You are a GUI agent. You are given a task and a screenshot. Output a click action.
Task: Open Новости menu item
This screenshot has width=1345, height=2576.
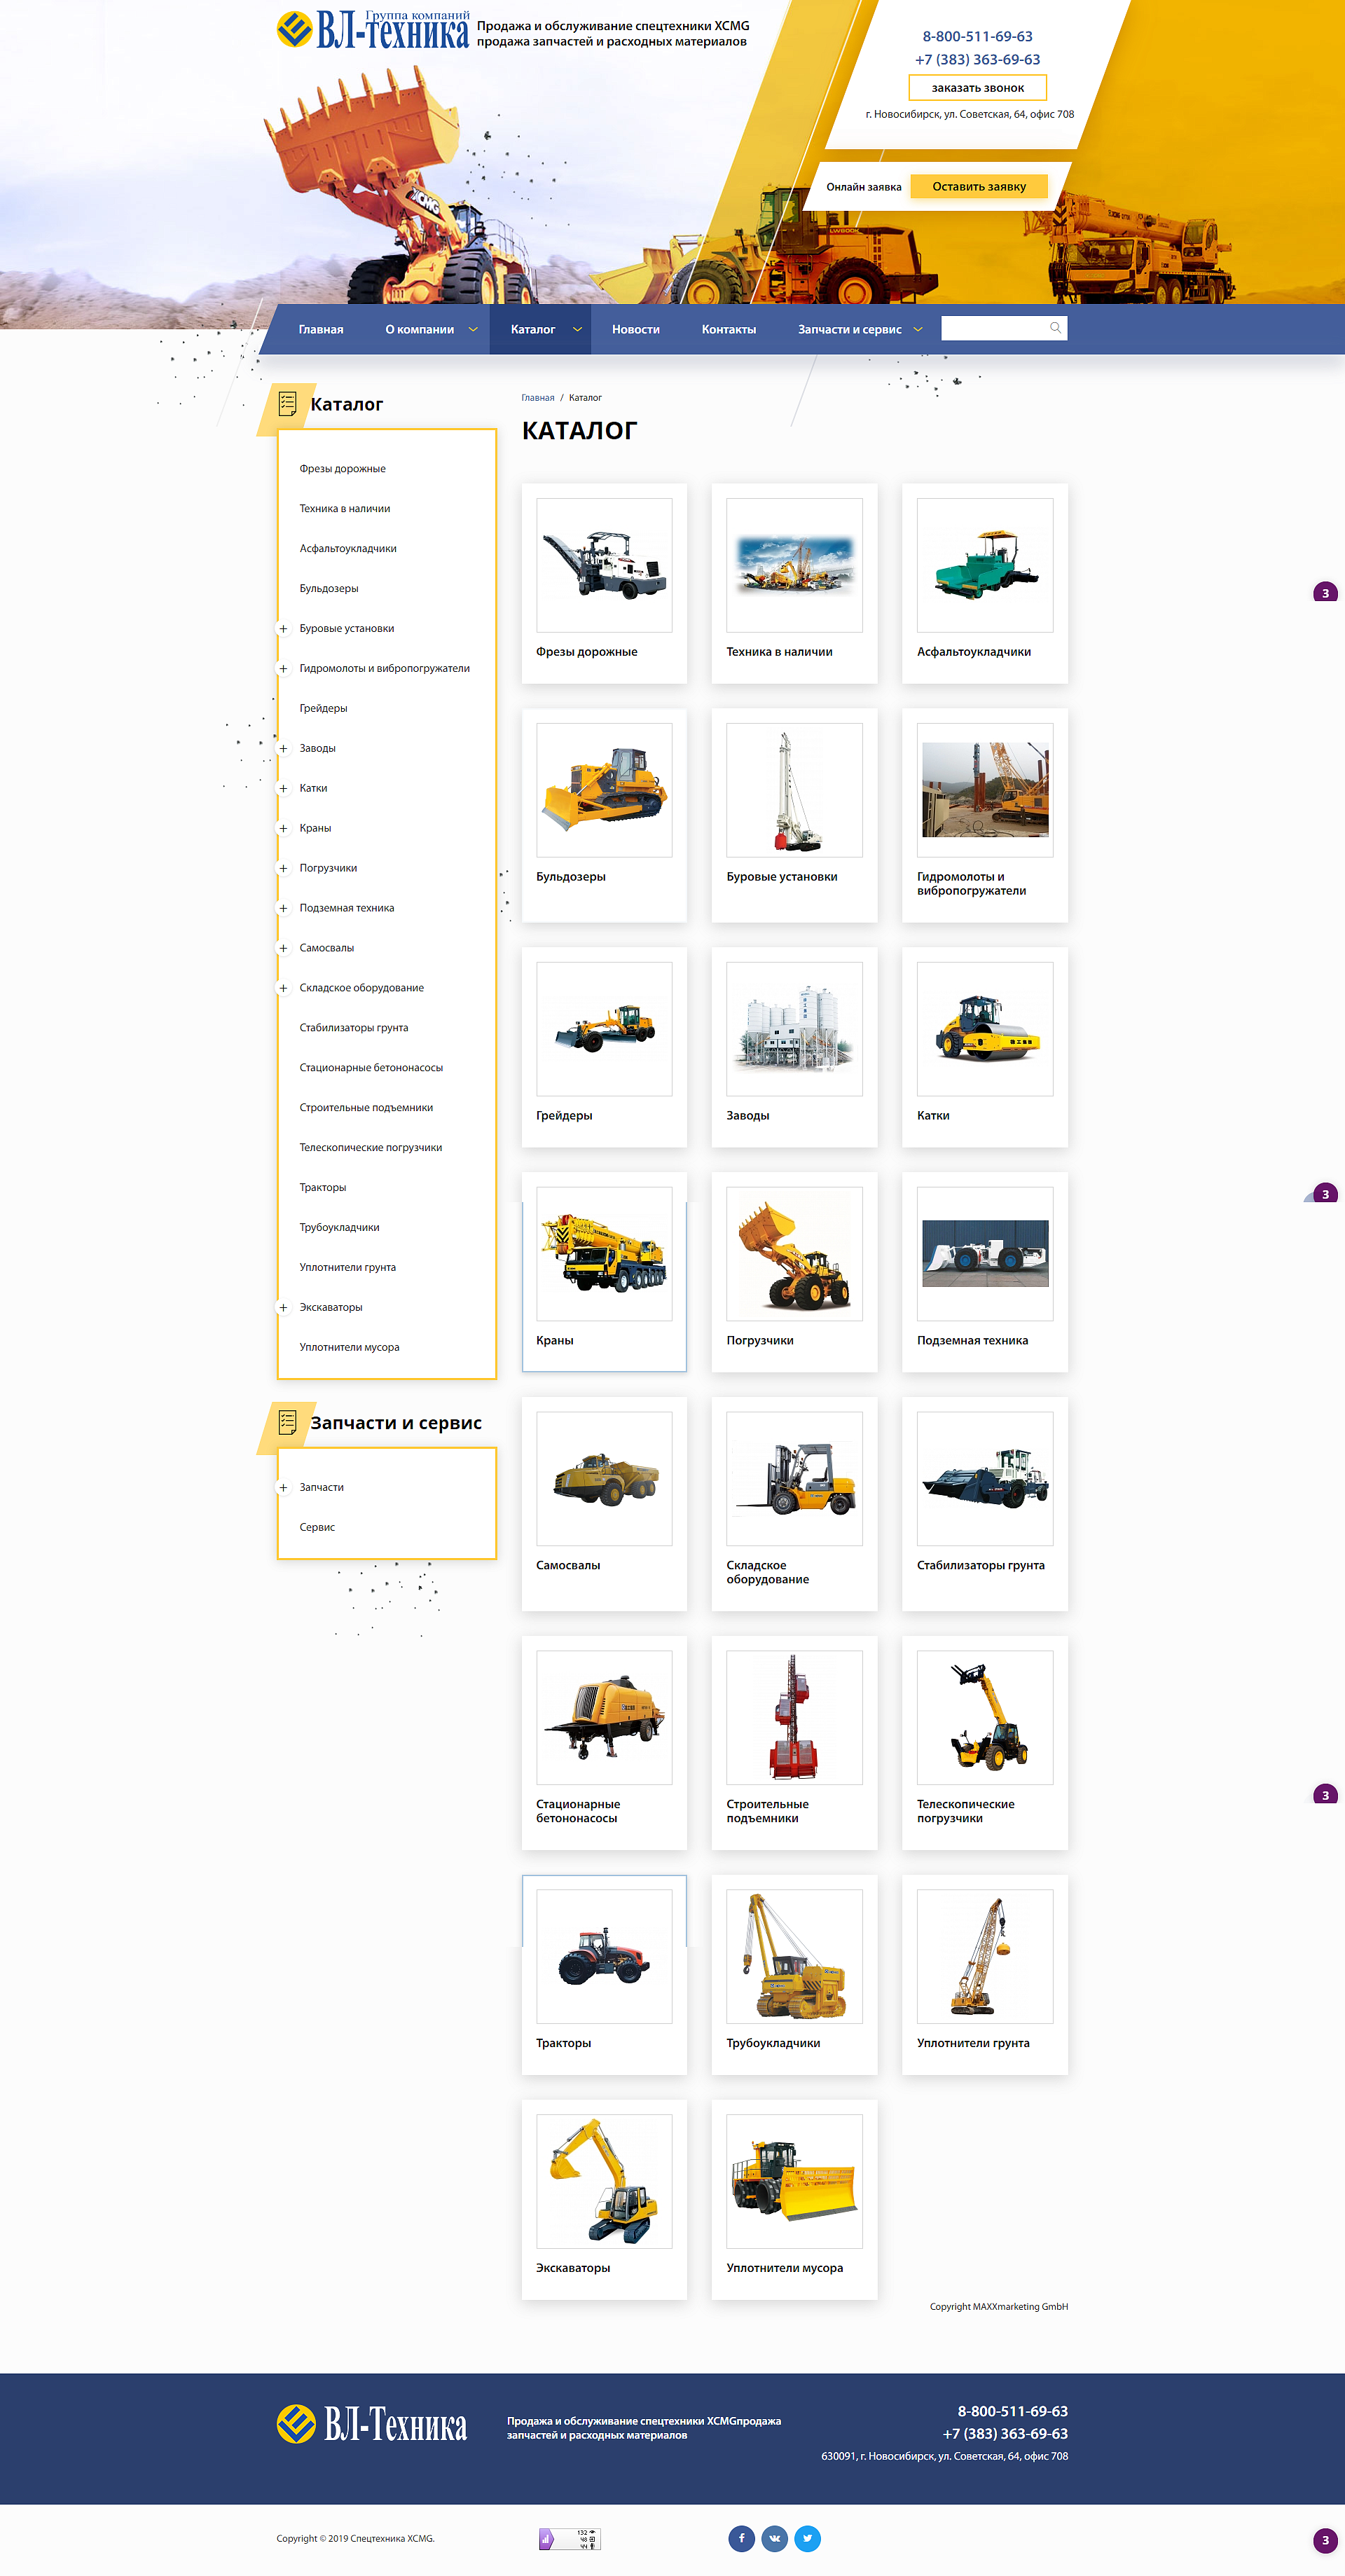click(636, 329)
